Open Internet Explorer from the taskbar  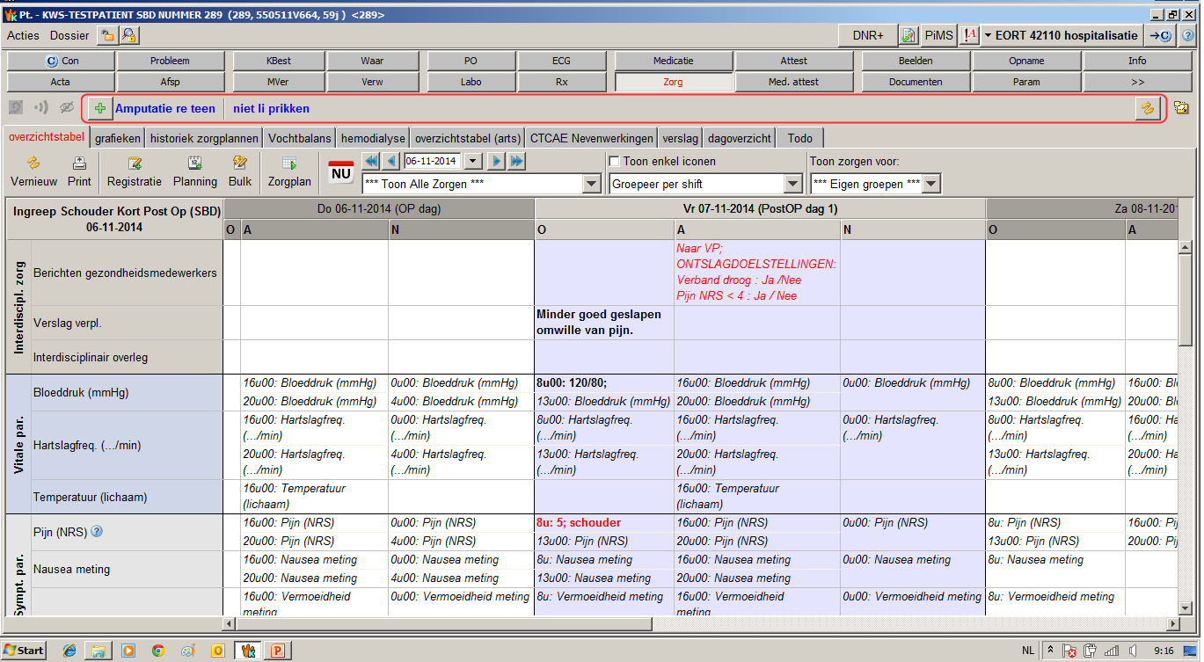69,651
